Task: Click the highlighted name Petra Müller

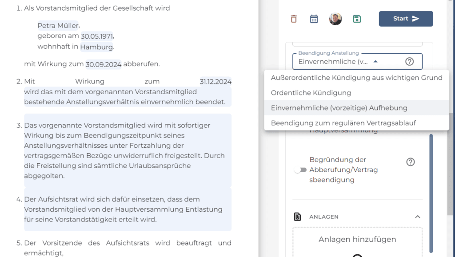Action: (x=58, y=25)
